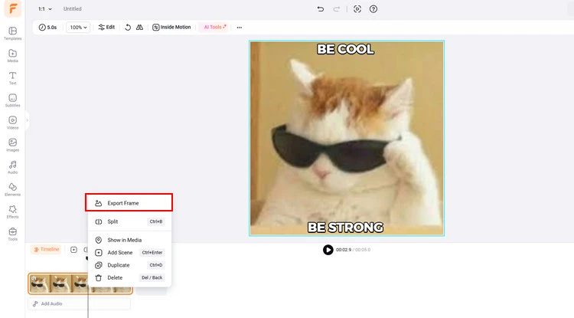This screenshot has height=318, width=574.
Task: Open the Templates panel in sidebar
Action: click(x=12, y=34)
